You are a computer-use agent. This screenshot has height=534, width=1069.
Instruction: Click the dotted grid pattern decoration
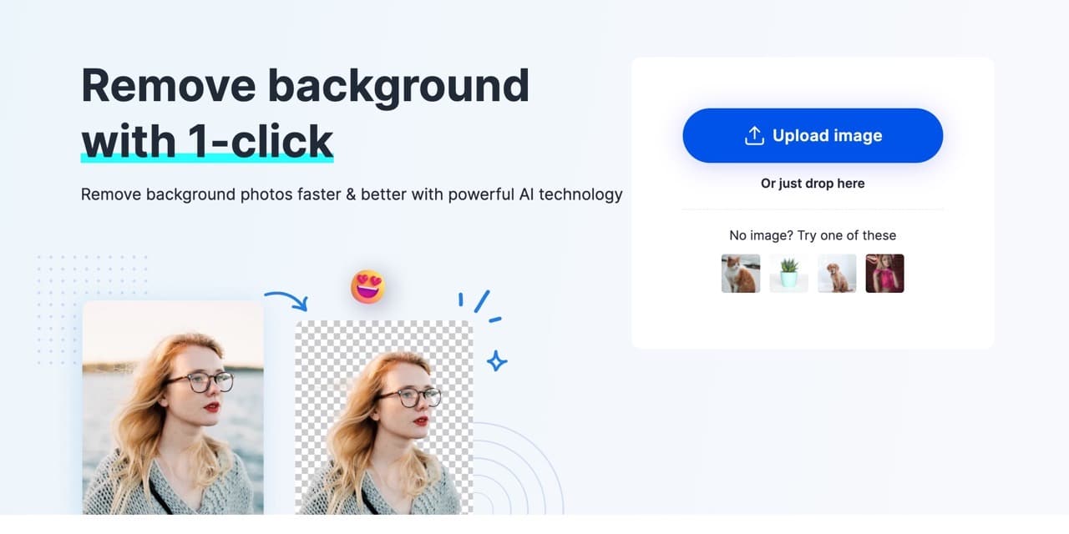(92, 309)
